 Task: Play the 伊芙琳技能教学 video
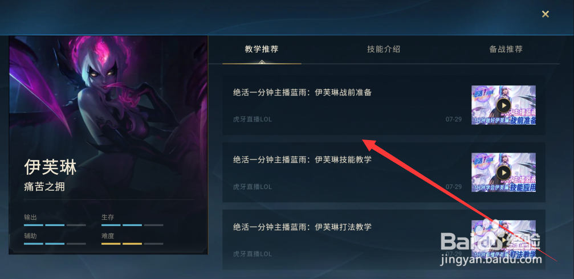pos(504,173)
